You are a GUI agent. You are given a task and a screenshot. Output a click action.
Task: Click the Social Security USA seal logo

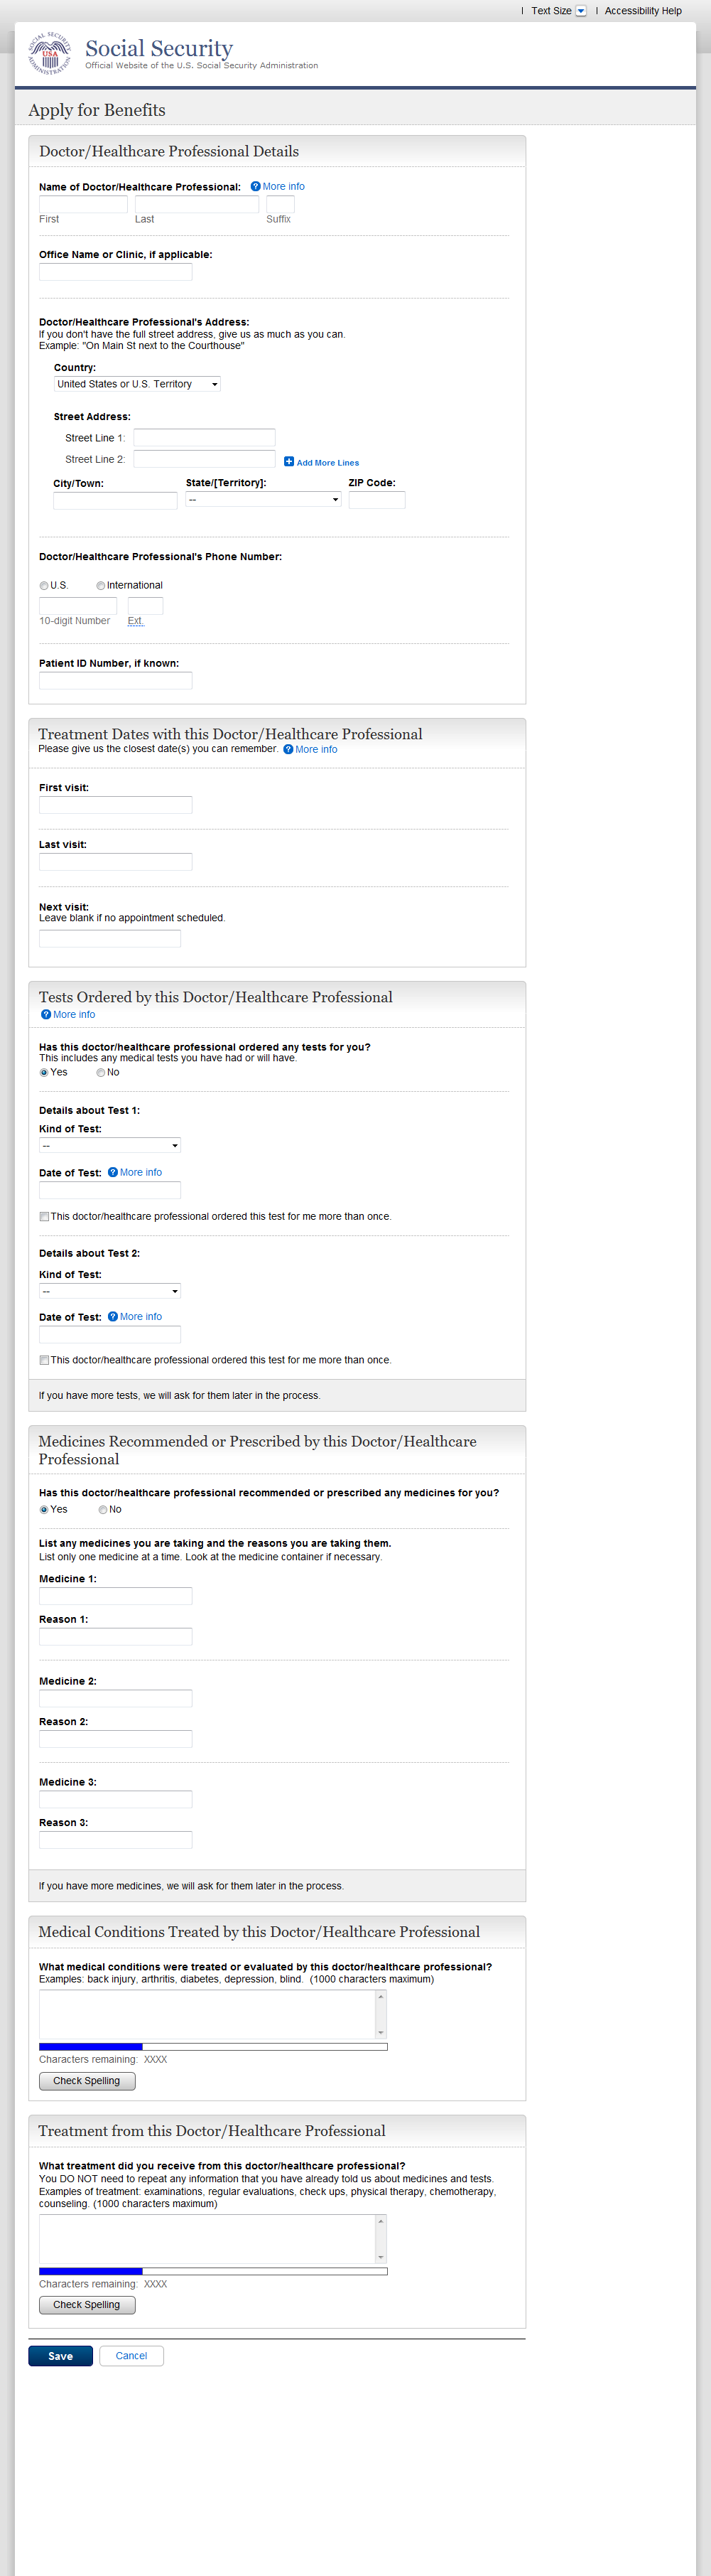49,53
